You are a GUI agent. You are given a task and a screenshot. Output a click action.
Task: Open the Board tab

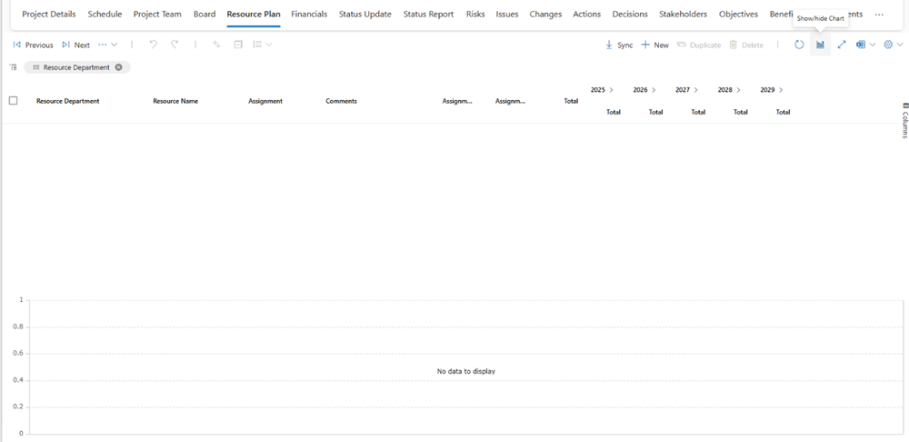point(205,15)
